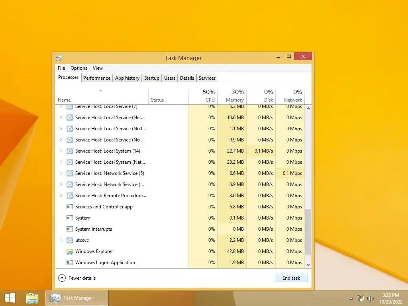The width and height of the screenshot is (408, 306).
Task: Open the taskbar clock showing 3:28 PM
Action: [390, 298]
